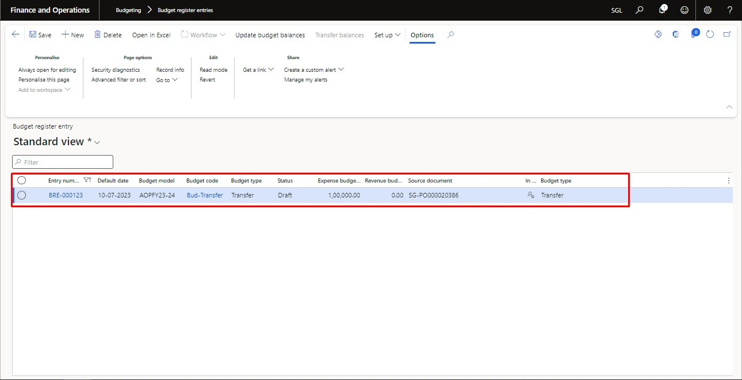Click Delete in the action pane

click(x=108, y=34)
